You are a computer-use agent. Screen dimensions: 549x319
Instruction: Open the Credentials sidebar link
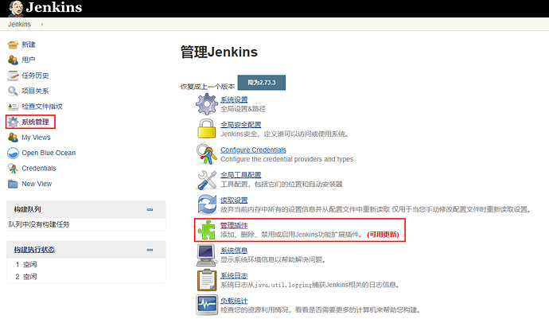point(39,168)
